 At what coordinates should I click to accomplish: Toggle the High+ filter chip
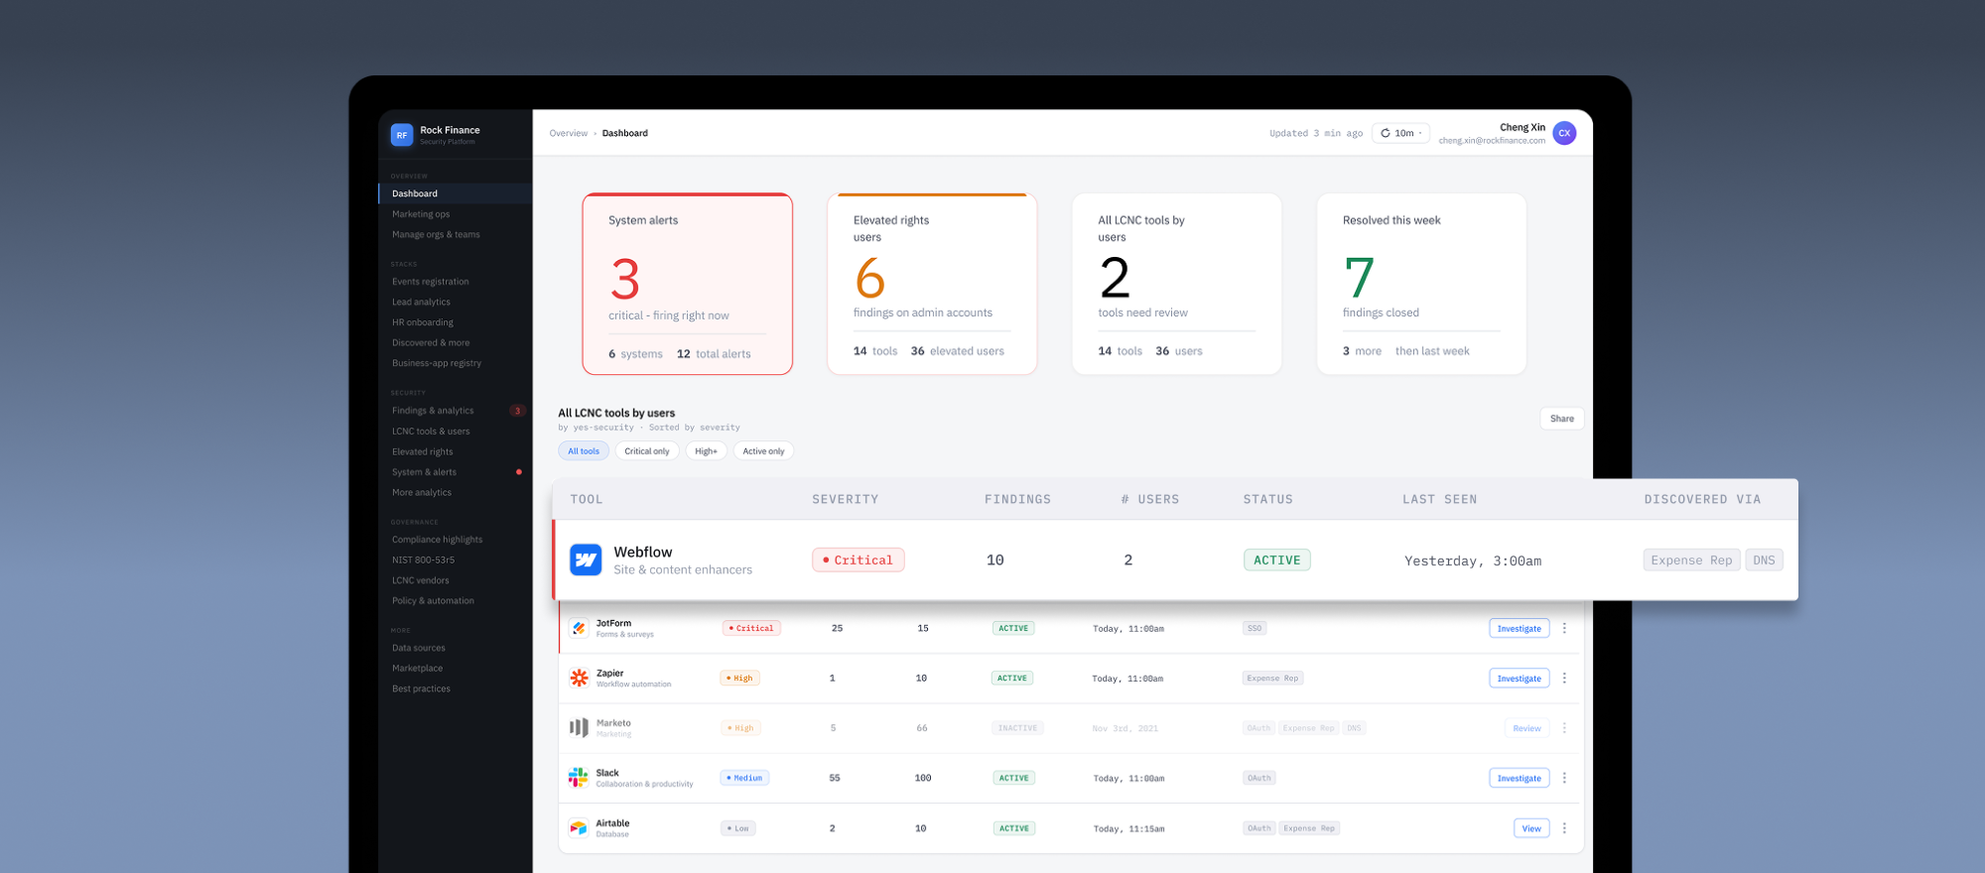(x=706, y=451)
